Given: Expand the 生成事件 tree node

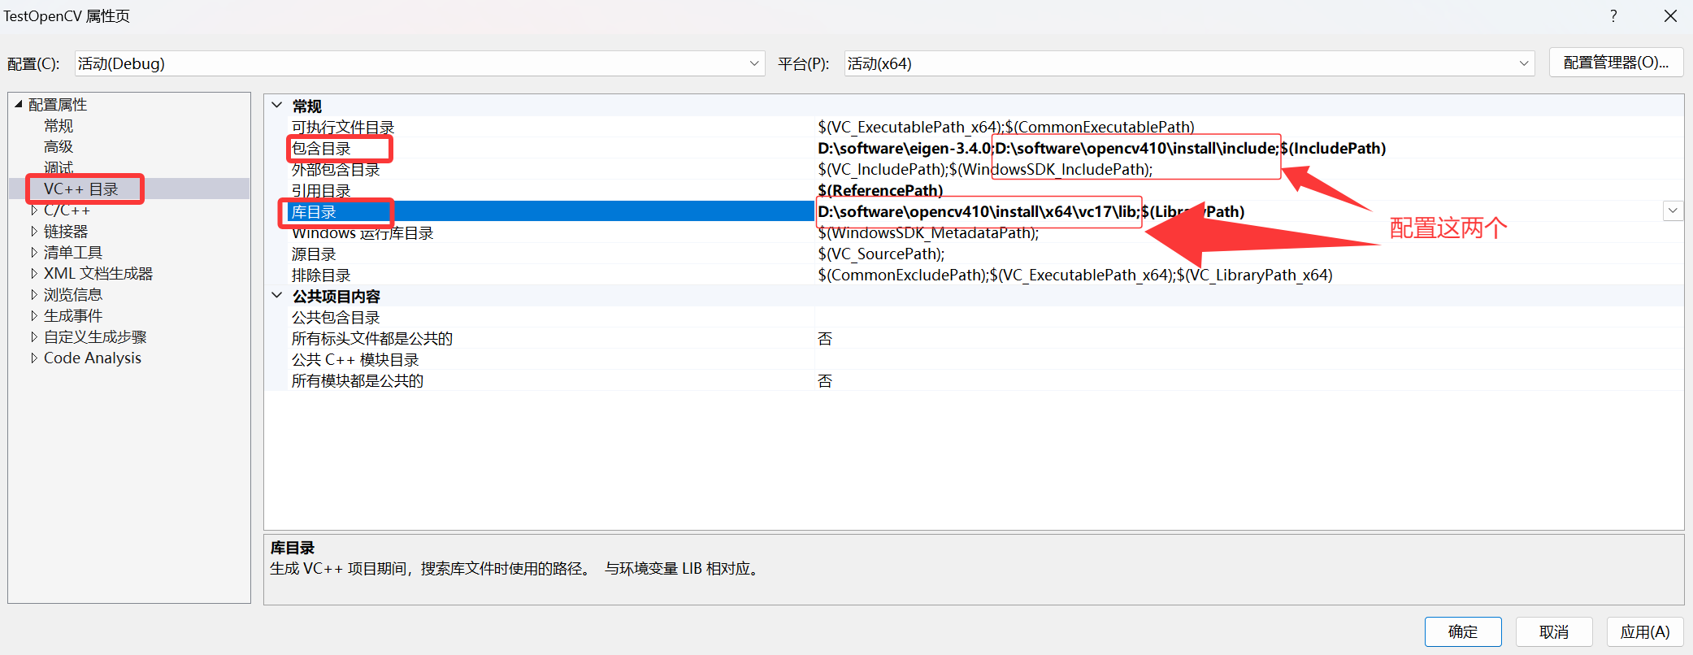Looking at the screenshot, I should click(34, 316).
